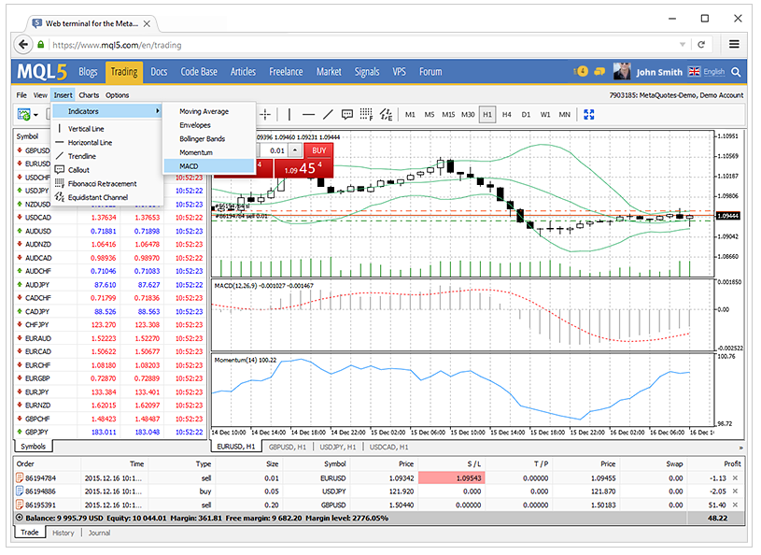
Task: Toggle fullscreen chart mode icon
Action: 588,115
